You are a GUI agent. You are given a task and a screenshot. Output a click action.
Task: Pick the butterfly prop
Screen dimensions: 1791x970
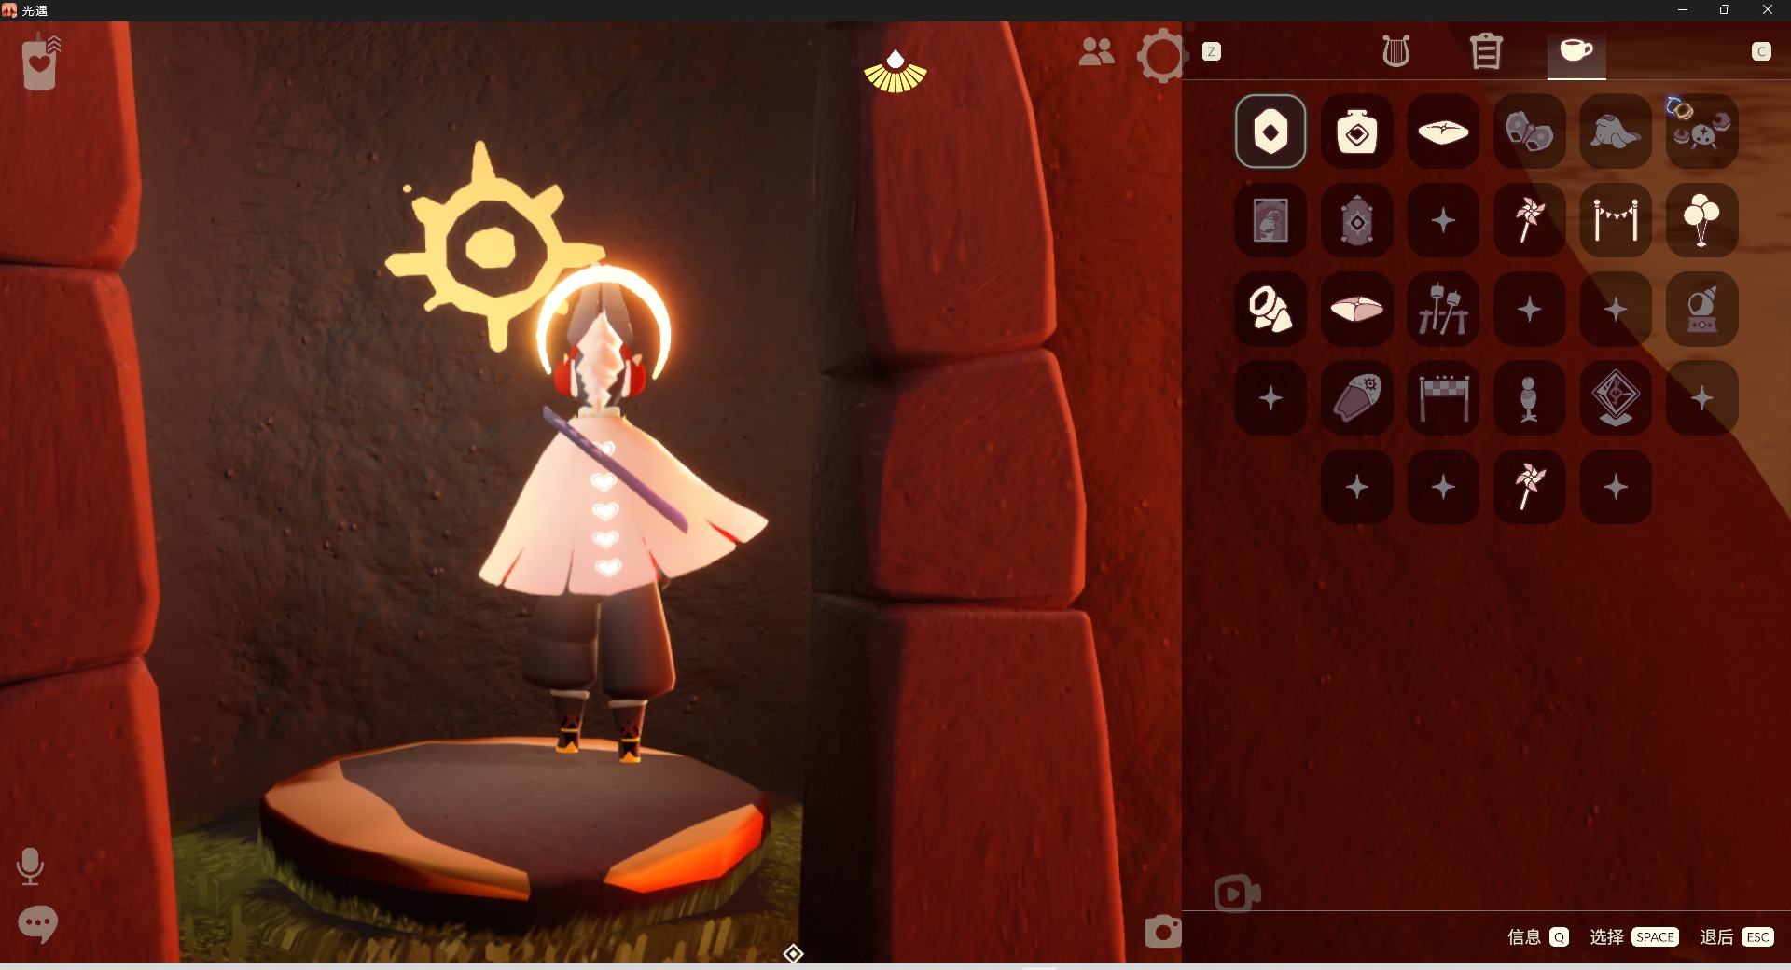pyautogui.click(x=1530, y=132)
